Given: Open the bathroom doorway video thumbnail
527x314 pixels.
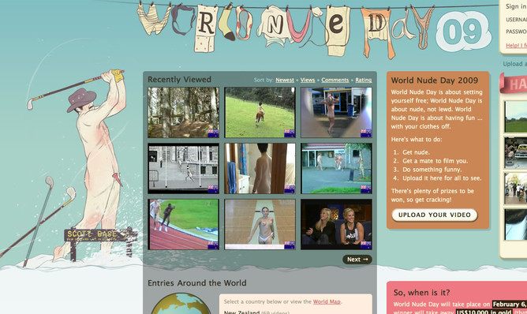Looking at the screenshot, I should tap(260, 168).
